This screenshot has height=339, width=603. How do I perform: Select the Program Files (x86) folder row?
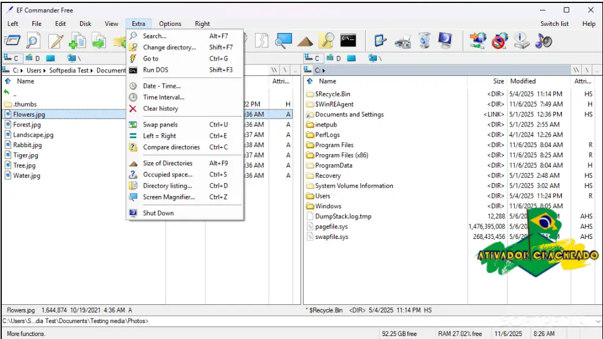click(x=450, y=155)
